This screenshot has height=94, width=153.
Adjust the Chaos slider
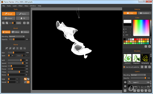click(16, 72)
